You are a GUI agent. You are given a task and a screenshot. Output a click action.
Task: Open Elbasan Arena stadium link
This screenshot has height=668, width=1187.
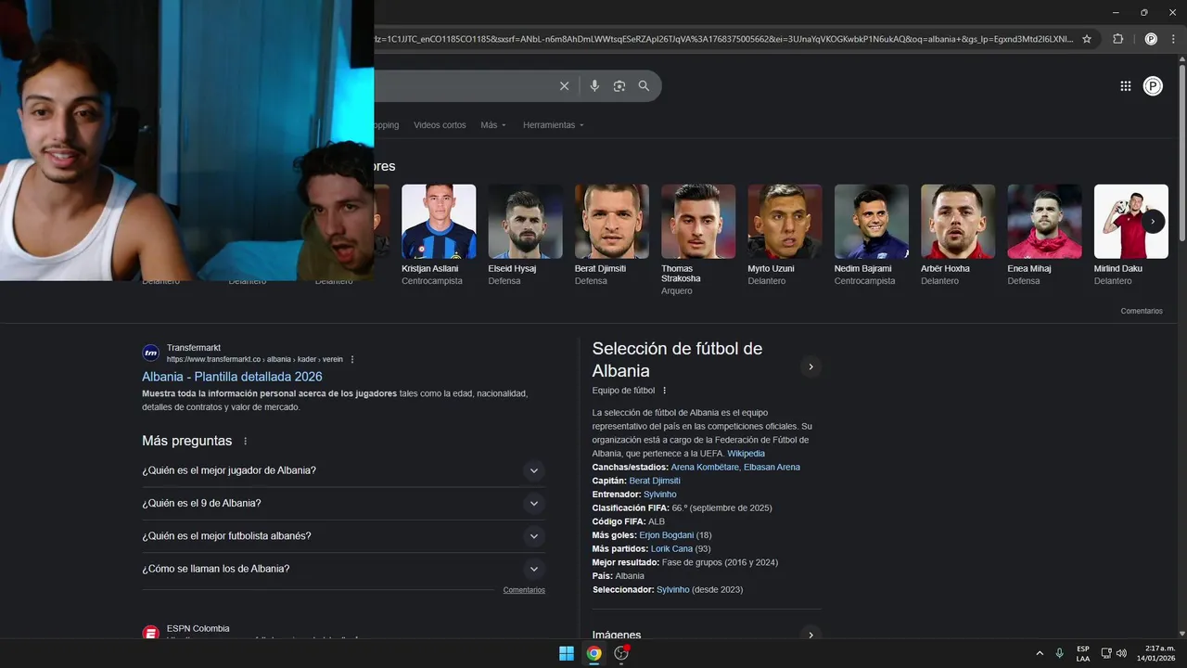click(772, 468)
